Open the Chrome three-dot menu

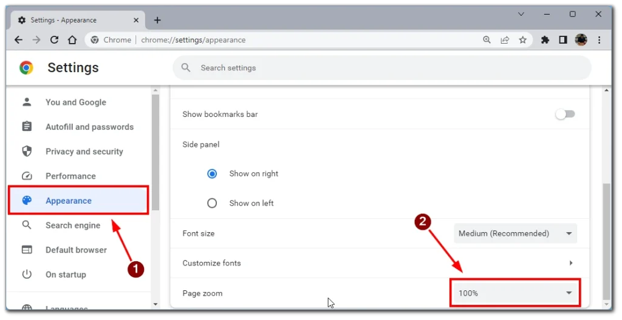click(x=599, y=39)
